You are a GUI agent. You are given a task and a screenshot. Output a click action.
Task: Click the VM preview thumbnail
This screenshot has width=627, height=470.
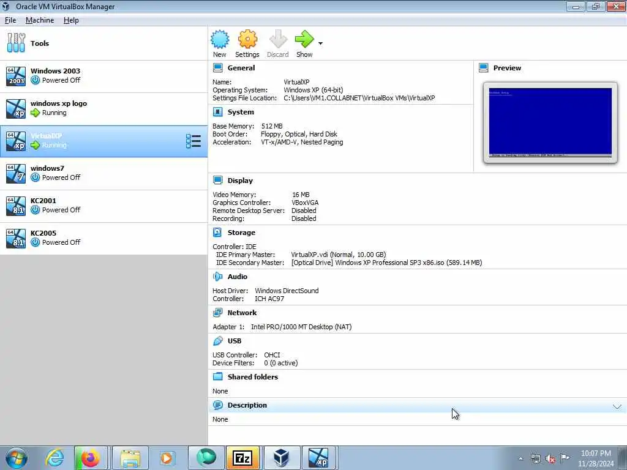(x=550, y=122)
